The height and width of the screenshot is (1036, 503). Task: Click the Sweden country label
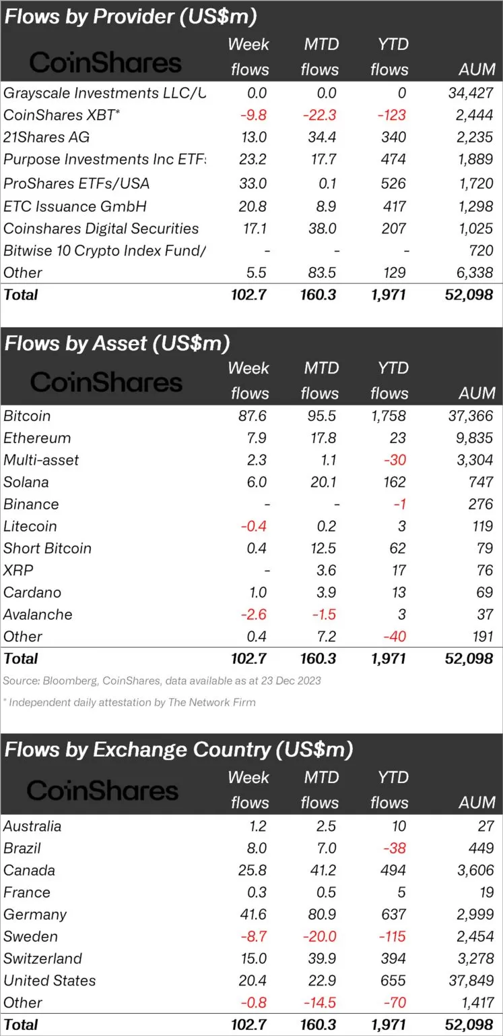click(31, 936)
